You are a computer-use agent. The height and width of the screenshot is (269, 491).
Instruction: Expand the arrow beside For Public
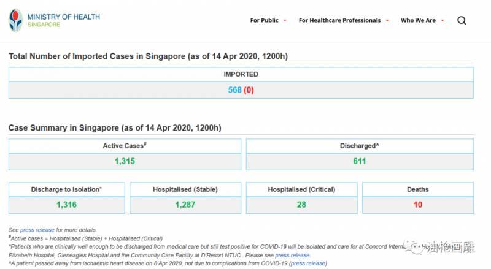[285, 20]
